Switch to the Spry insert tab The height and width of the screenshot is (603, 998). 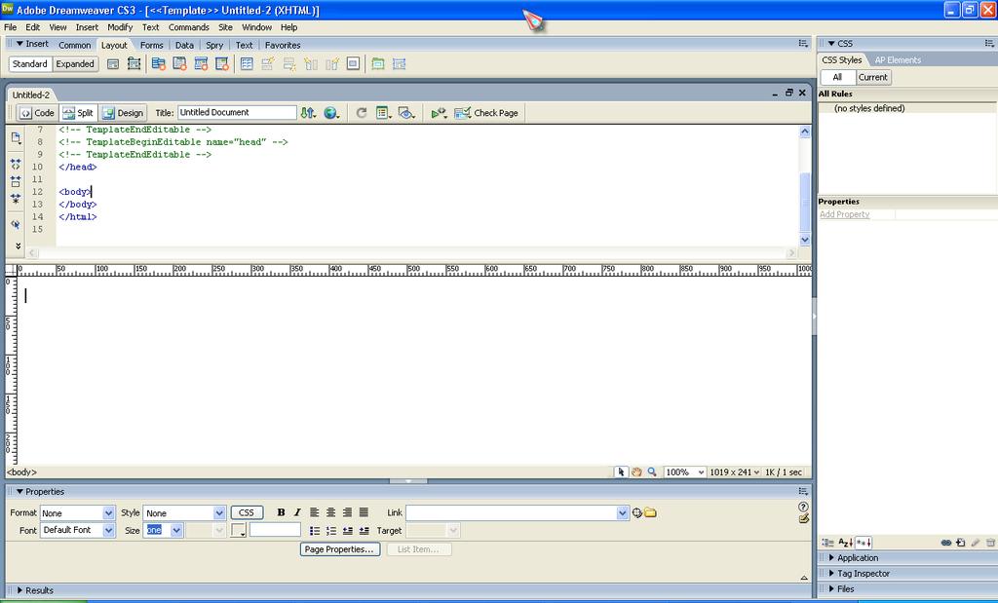(x=214, y=45)
